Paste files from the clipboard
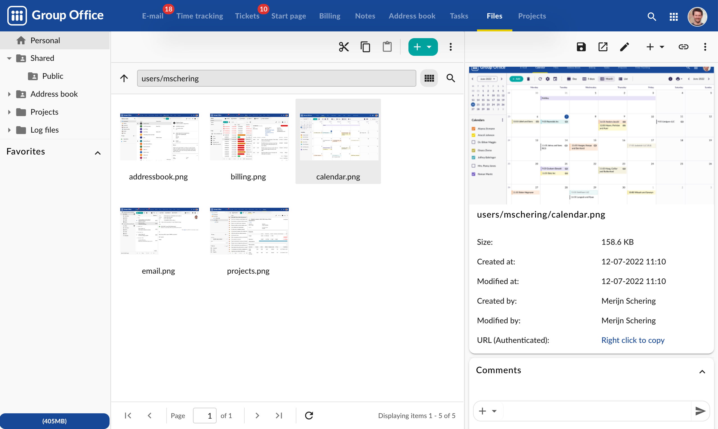Viewport: 718px width, 429px height. (387, 47)
